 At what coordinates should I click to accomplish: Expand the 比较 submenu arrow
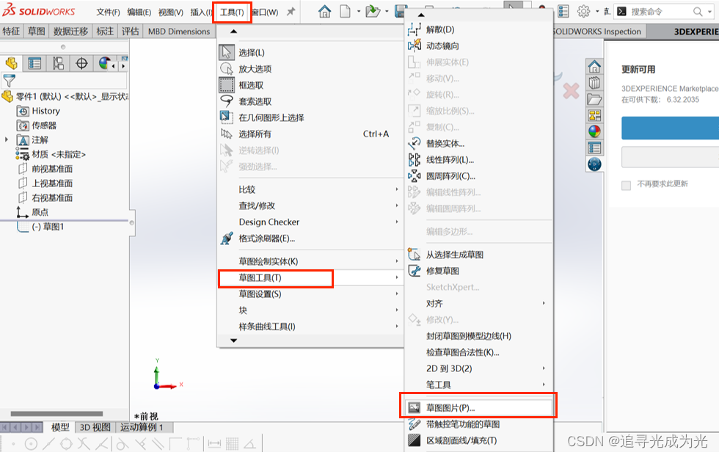pos(397,189)
